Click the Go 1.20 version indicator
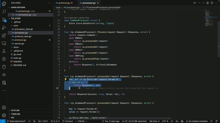220x123 pixels. 43,121
